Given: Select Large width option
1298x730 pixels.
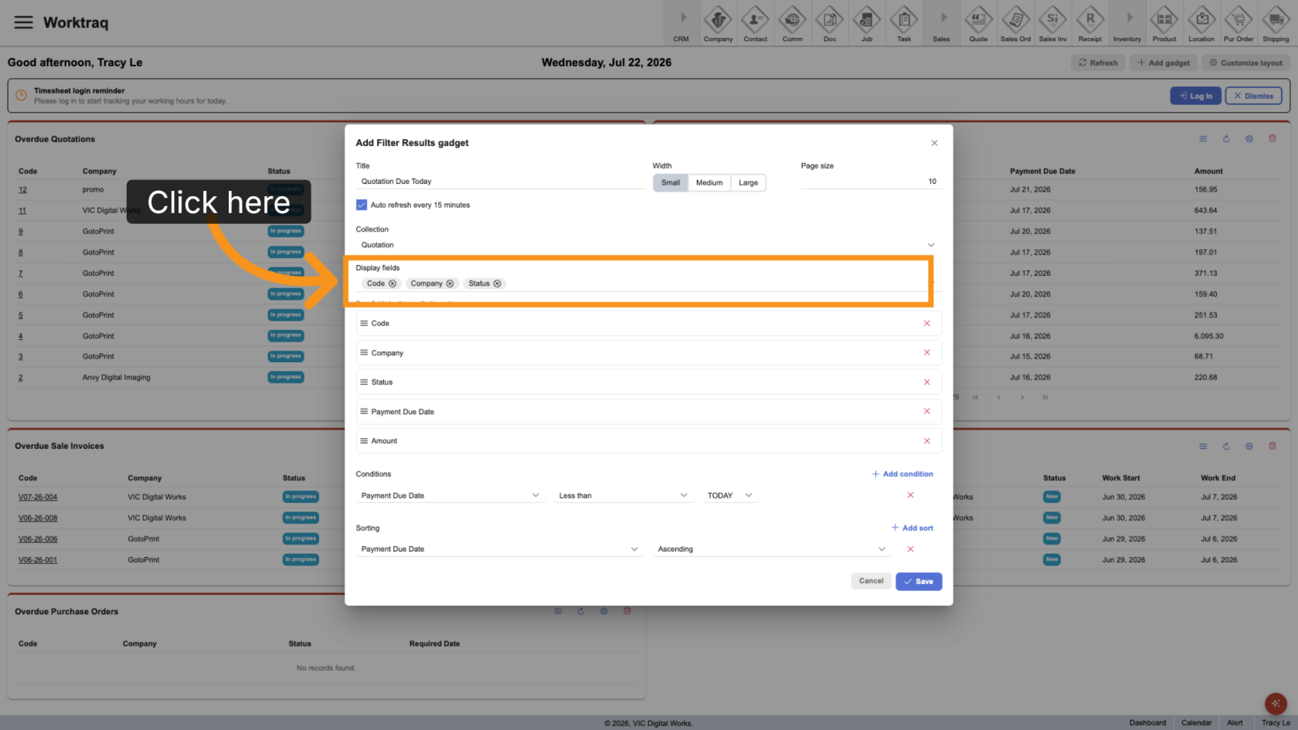Looking at the screenshot, I should pyautogui.click(x=748, y=183).
